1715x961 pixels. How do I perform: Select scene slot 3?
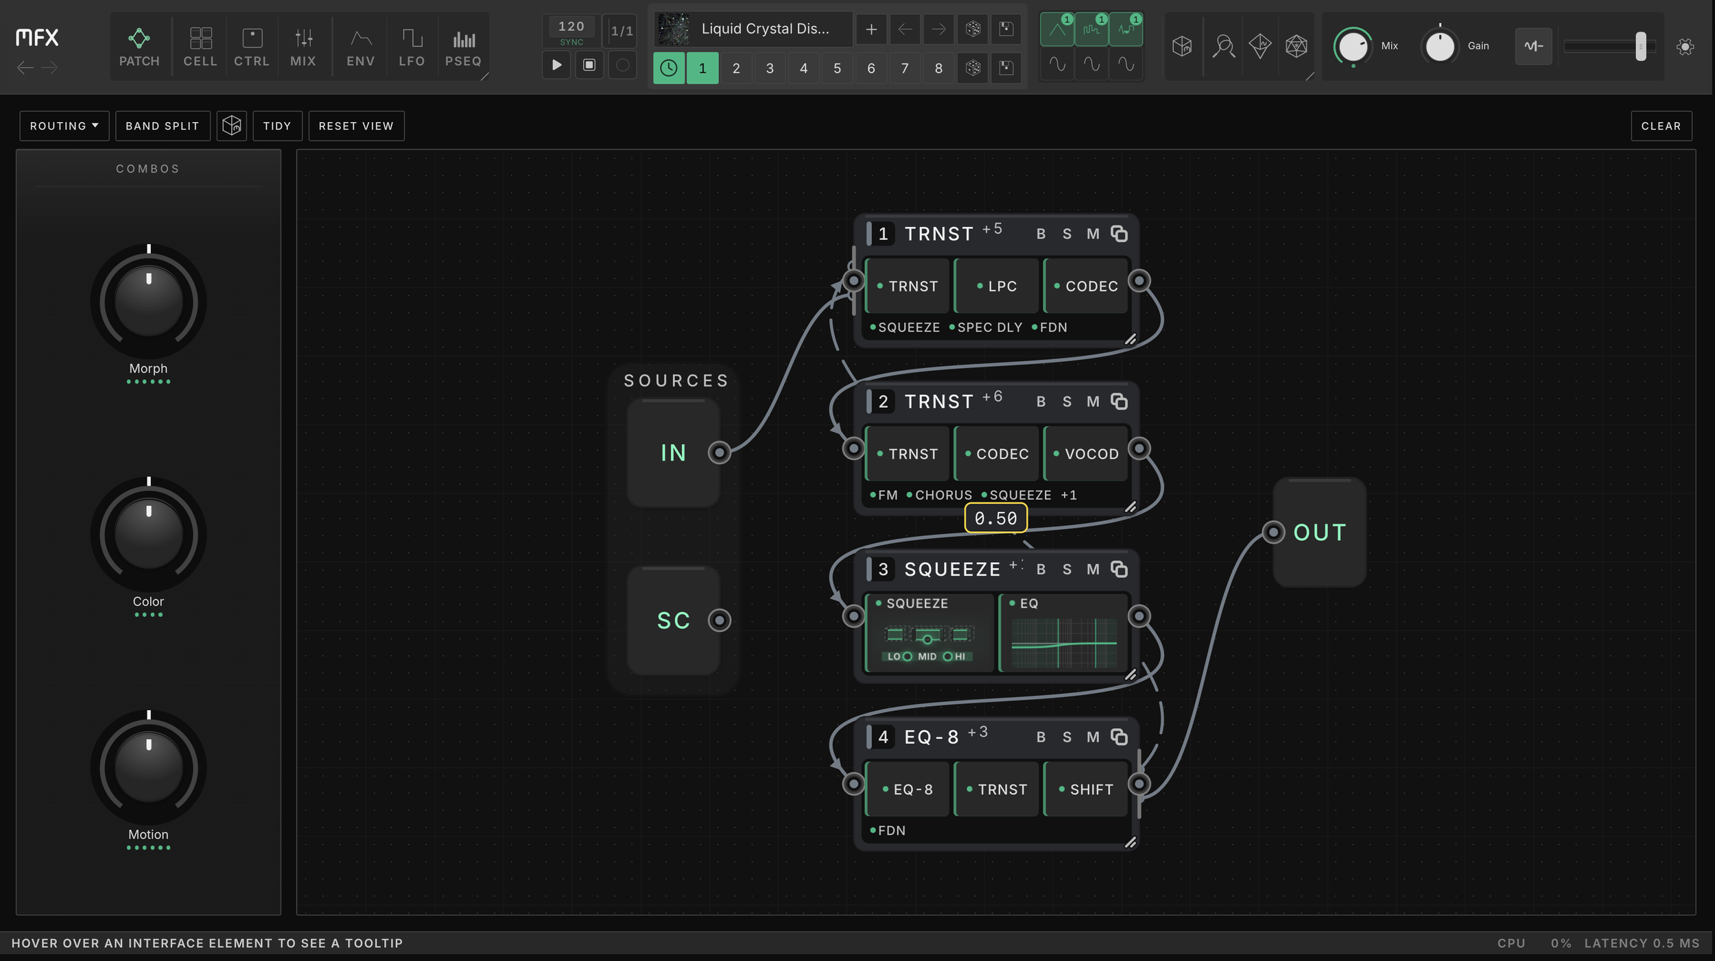[x=770, y=68]
